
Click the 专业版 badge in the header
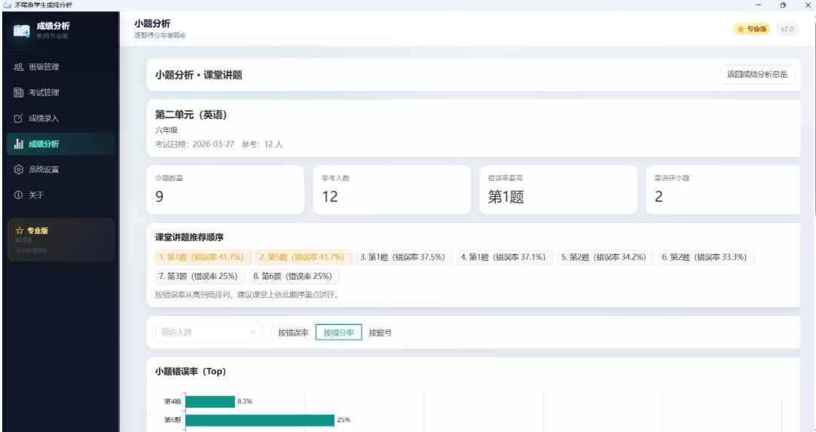click(751, 29)
